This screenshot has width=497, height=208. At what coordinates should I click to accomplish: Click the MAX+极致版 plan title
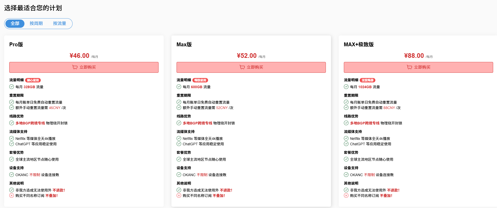point(359,44)
